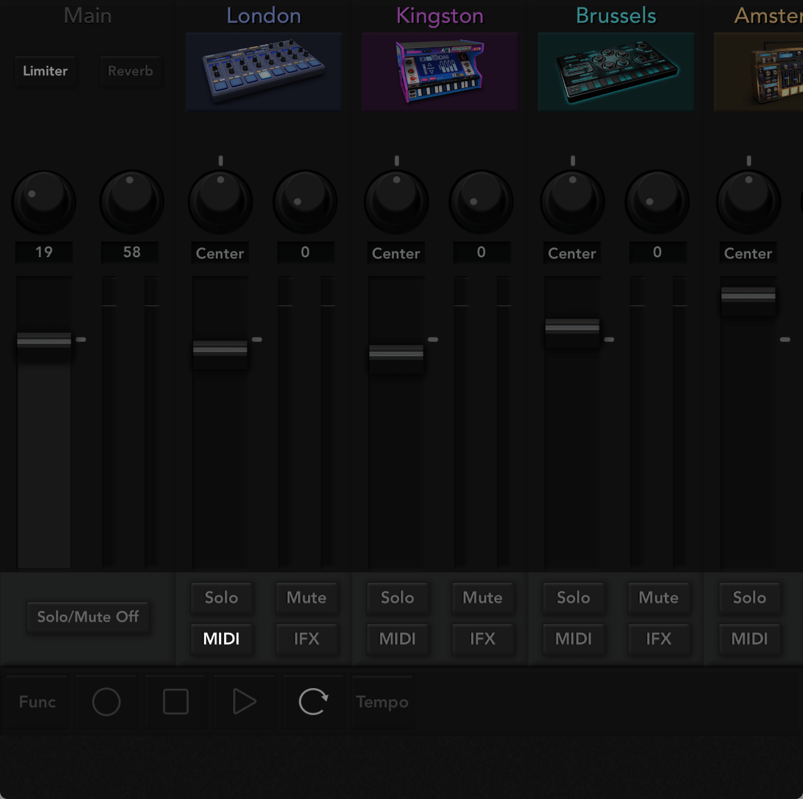Open the Func menu
The width and height of the screenshot is (803, 799).
coord(37,702)
